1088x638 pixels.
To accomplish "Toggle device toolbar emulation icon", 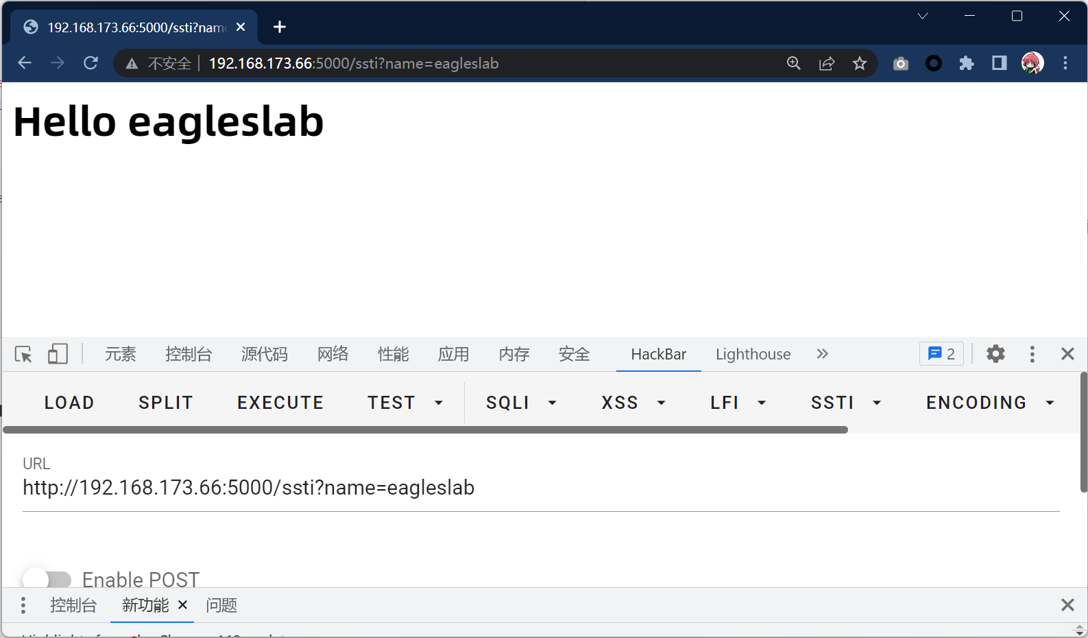I will [x=58, y=354].
